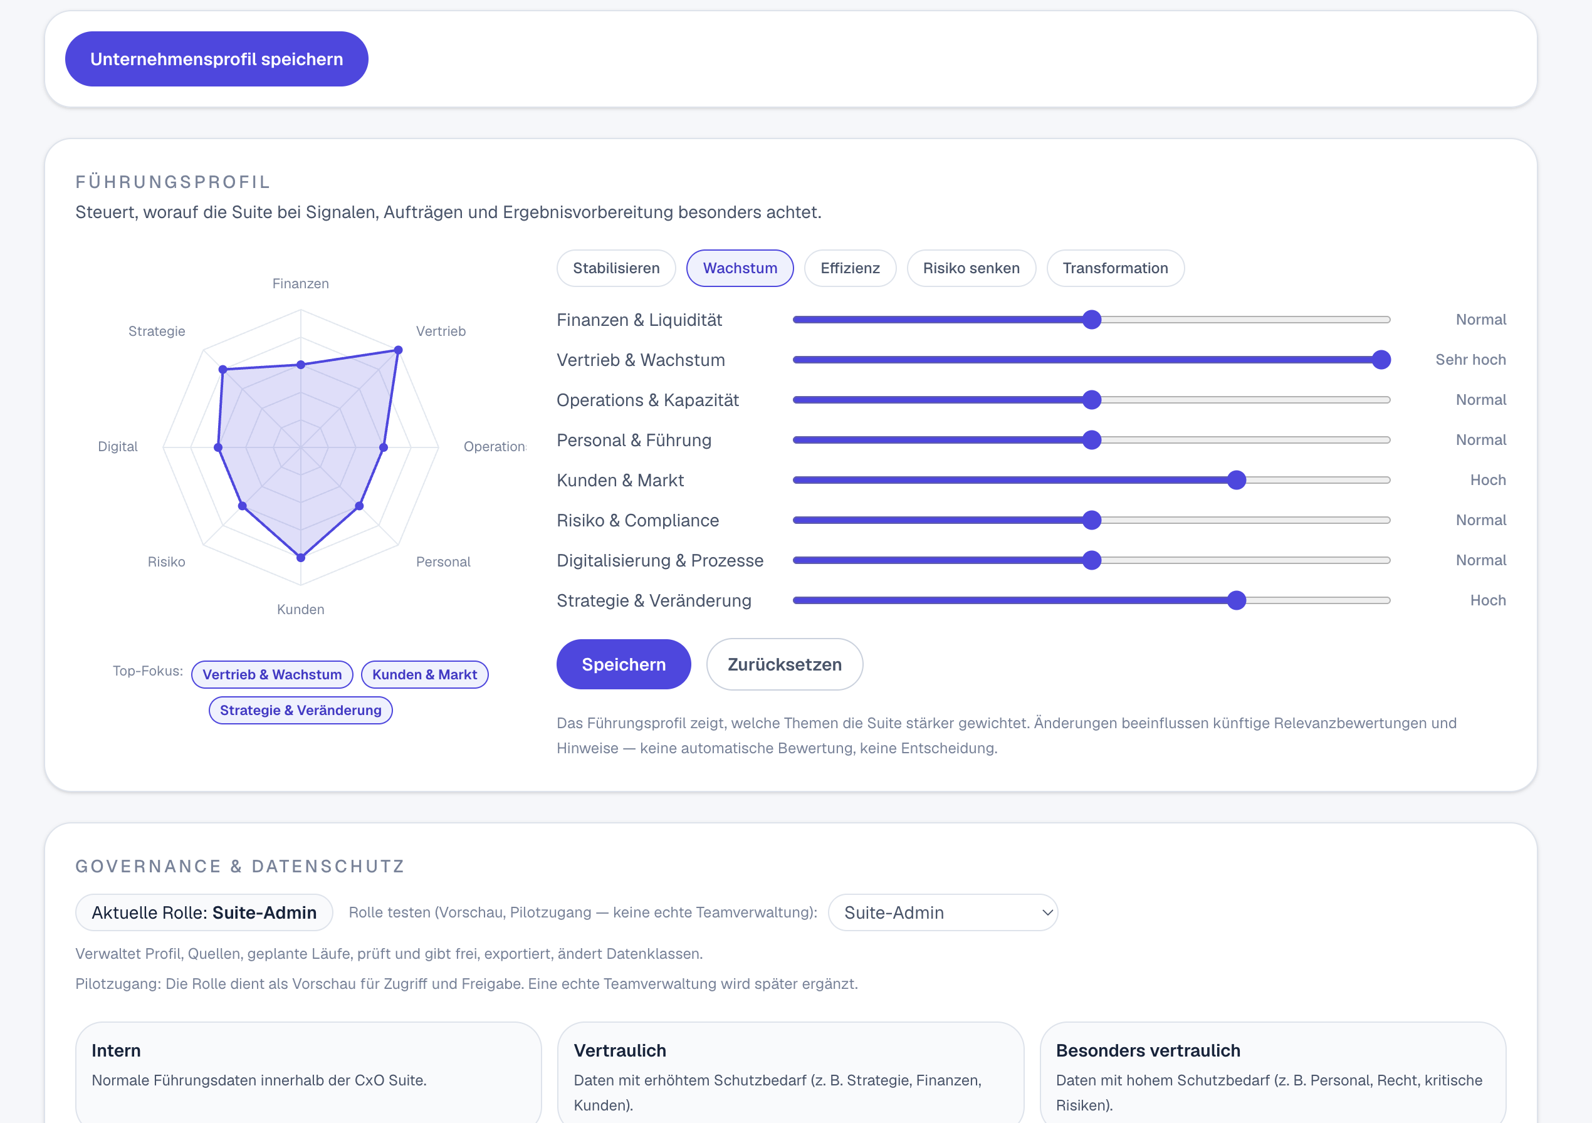The image size is (1592, 1123).
Task: Click the Vertrieb point on radar chart
Action: 398,350
